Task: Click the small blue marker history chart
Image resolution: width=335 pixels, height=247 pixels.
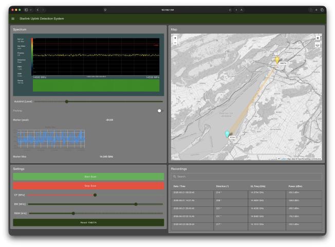Action: (51, 138)
